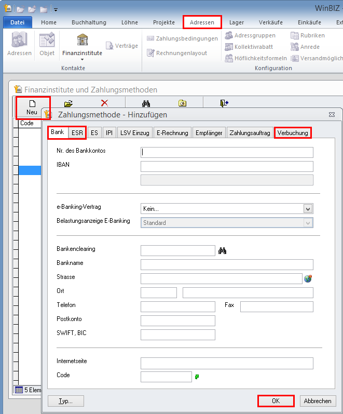Image resolution: width=343 pixels, height=414 pixels.
Task: Click the globe icon beside Strasse field
Action: [308, 279]
